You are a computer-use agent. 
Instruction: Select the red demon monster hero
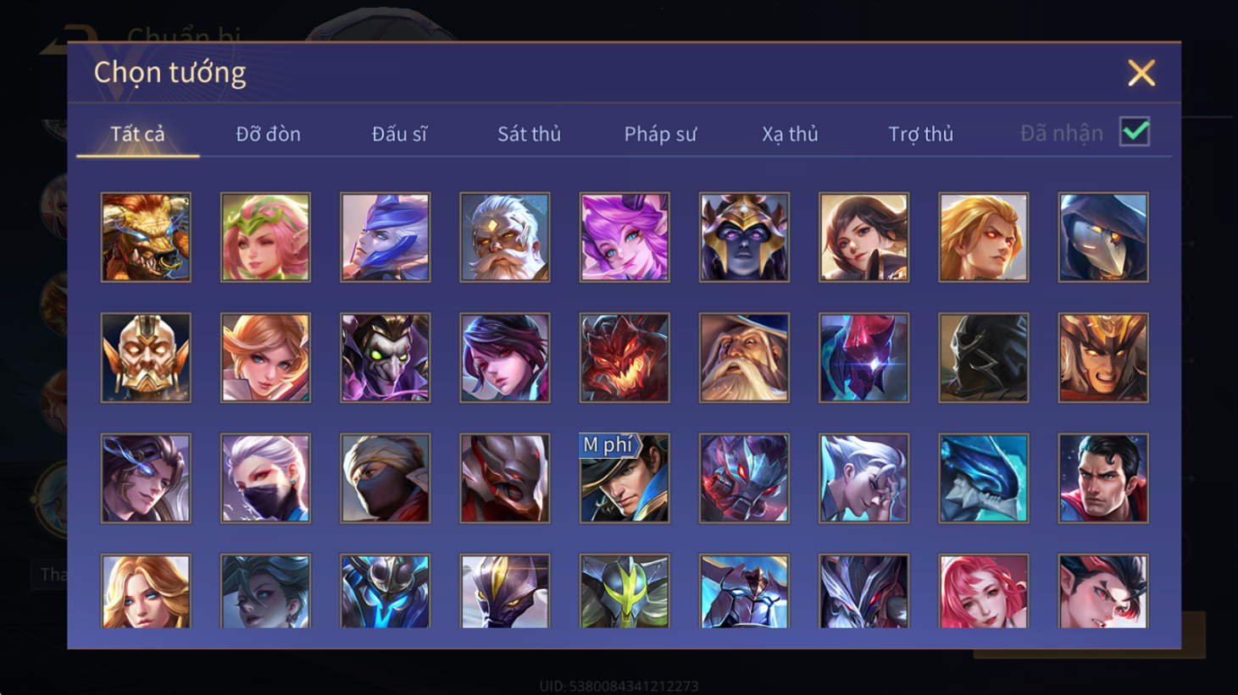(x=625, y=357)
